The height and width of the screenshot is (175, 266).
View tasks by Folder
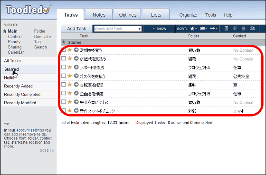[x=40, y=31]
